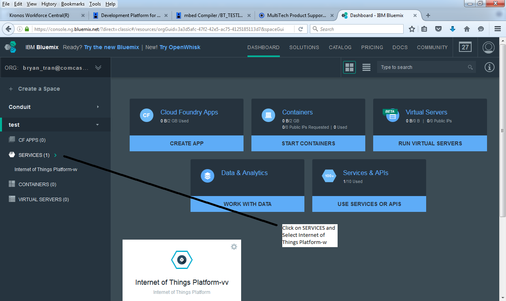Open the 27 days calendar icon
The width and height of the screenshot is (506, 301).
point(465,47)
